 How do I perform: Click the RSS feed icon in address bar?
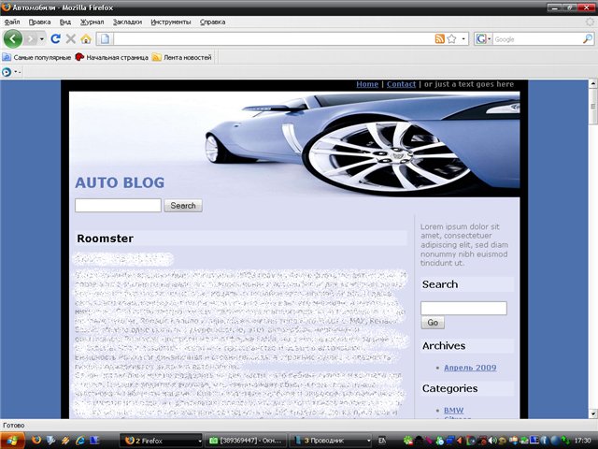(439, 38)
